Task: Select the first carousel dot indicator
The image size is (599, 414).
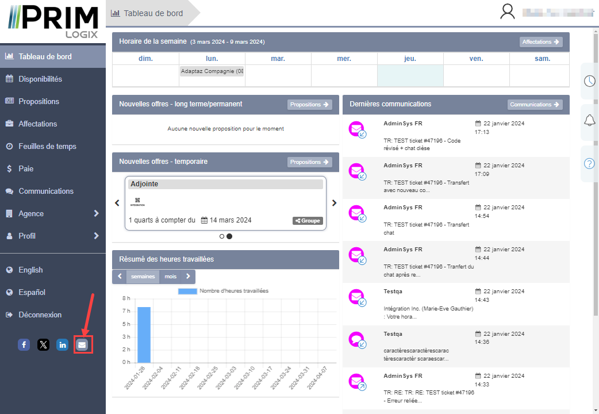Action: click(x=222, y=236)
